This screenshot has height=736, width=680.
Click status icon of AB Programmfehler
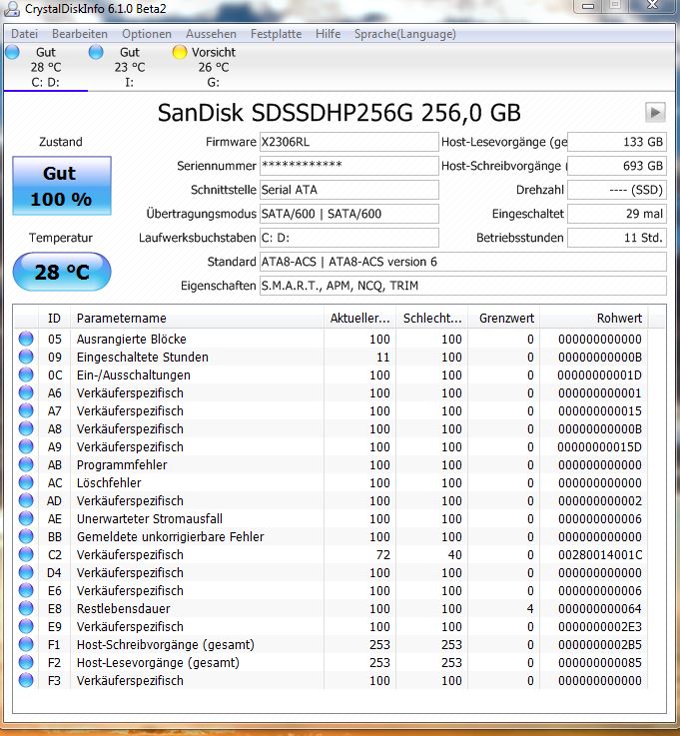26,464
